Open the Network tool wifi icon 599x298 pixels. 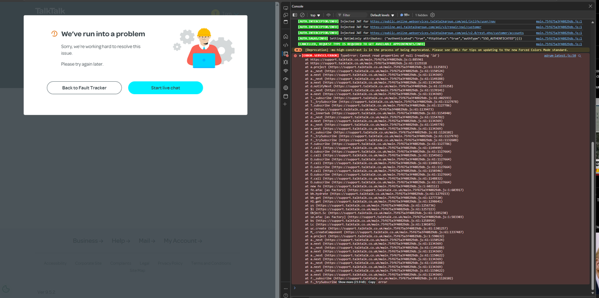pos(286,71)
